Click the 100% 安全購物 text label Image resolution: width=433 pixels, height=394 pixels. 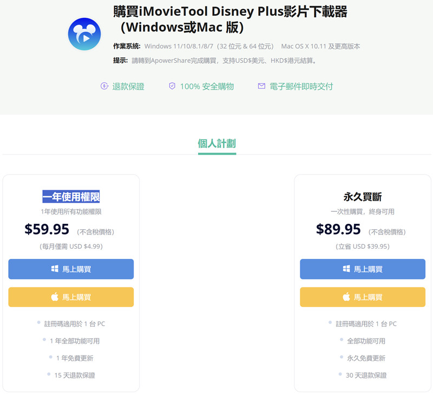pos(207,86)
